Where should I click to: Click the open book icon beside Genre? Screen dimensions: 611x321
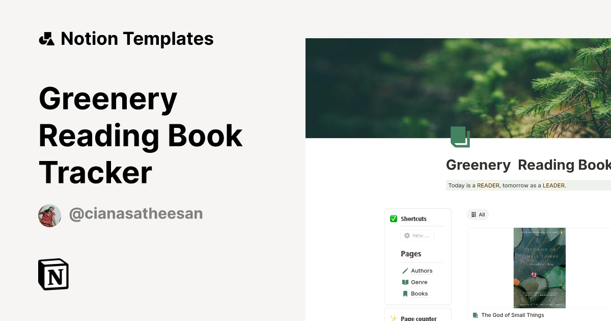click(405, 282)
